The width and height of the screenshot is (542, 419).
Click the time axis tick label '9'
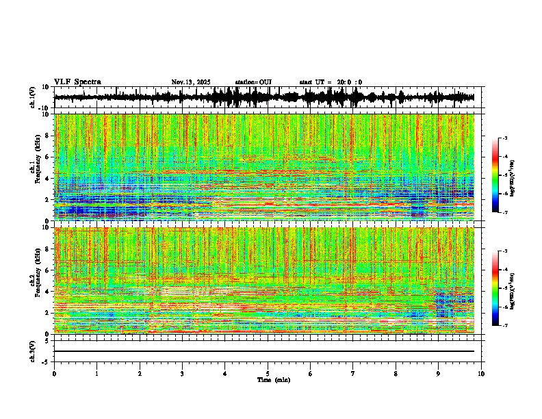click(438, 374)
